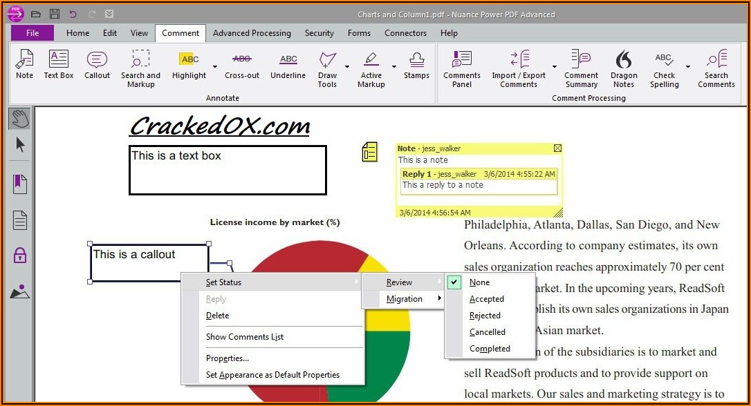Open the Comments Panel

point(461,70)
